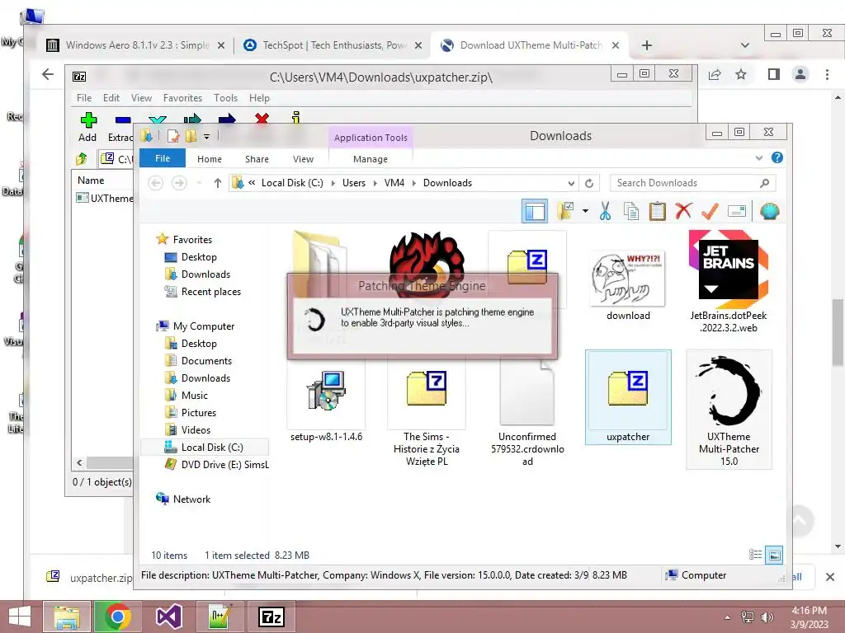Select the uxpatcher archive file

click(x=628, y=397)
